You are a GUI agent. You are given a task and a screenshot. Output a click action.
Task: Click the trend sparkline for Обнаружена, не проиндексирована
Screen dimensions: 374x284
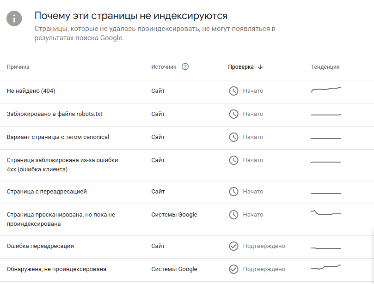pos(326,267)
